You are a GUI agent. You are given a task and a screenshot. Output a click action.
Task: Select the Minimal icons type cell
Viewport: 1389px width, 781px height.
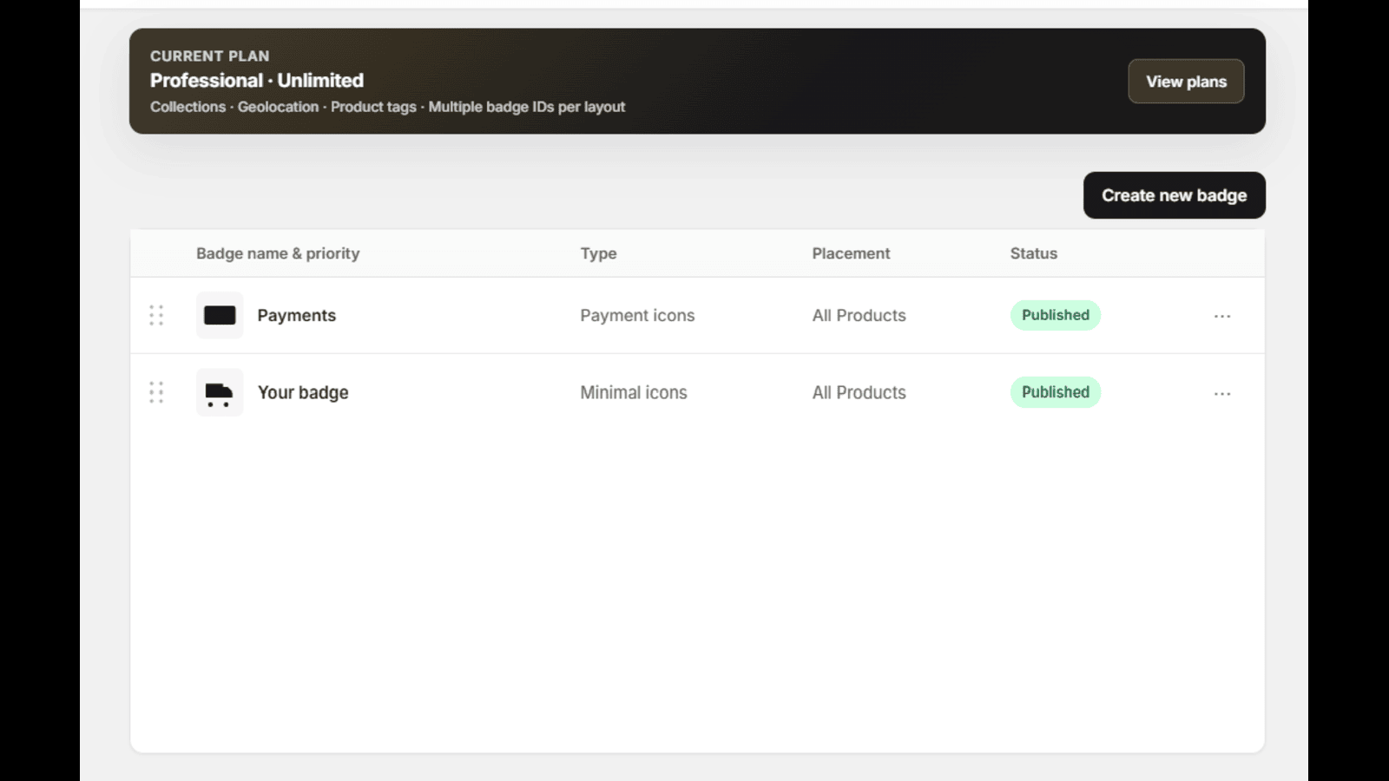634,392
